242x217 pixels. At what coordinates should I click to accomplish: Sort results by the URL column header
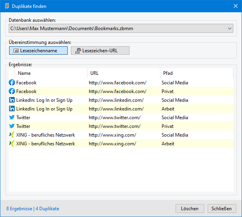[124, 73]
